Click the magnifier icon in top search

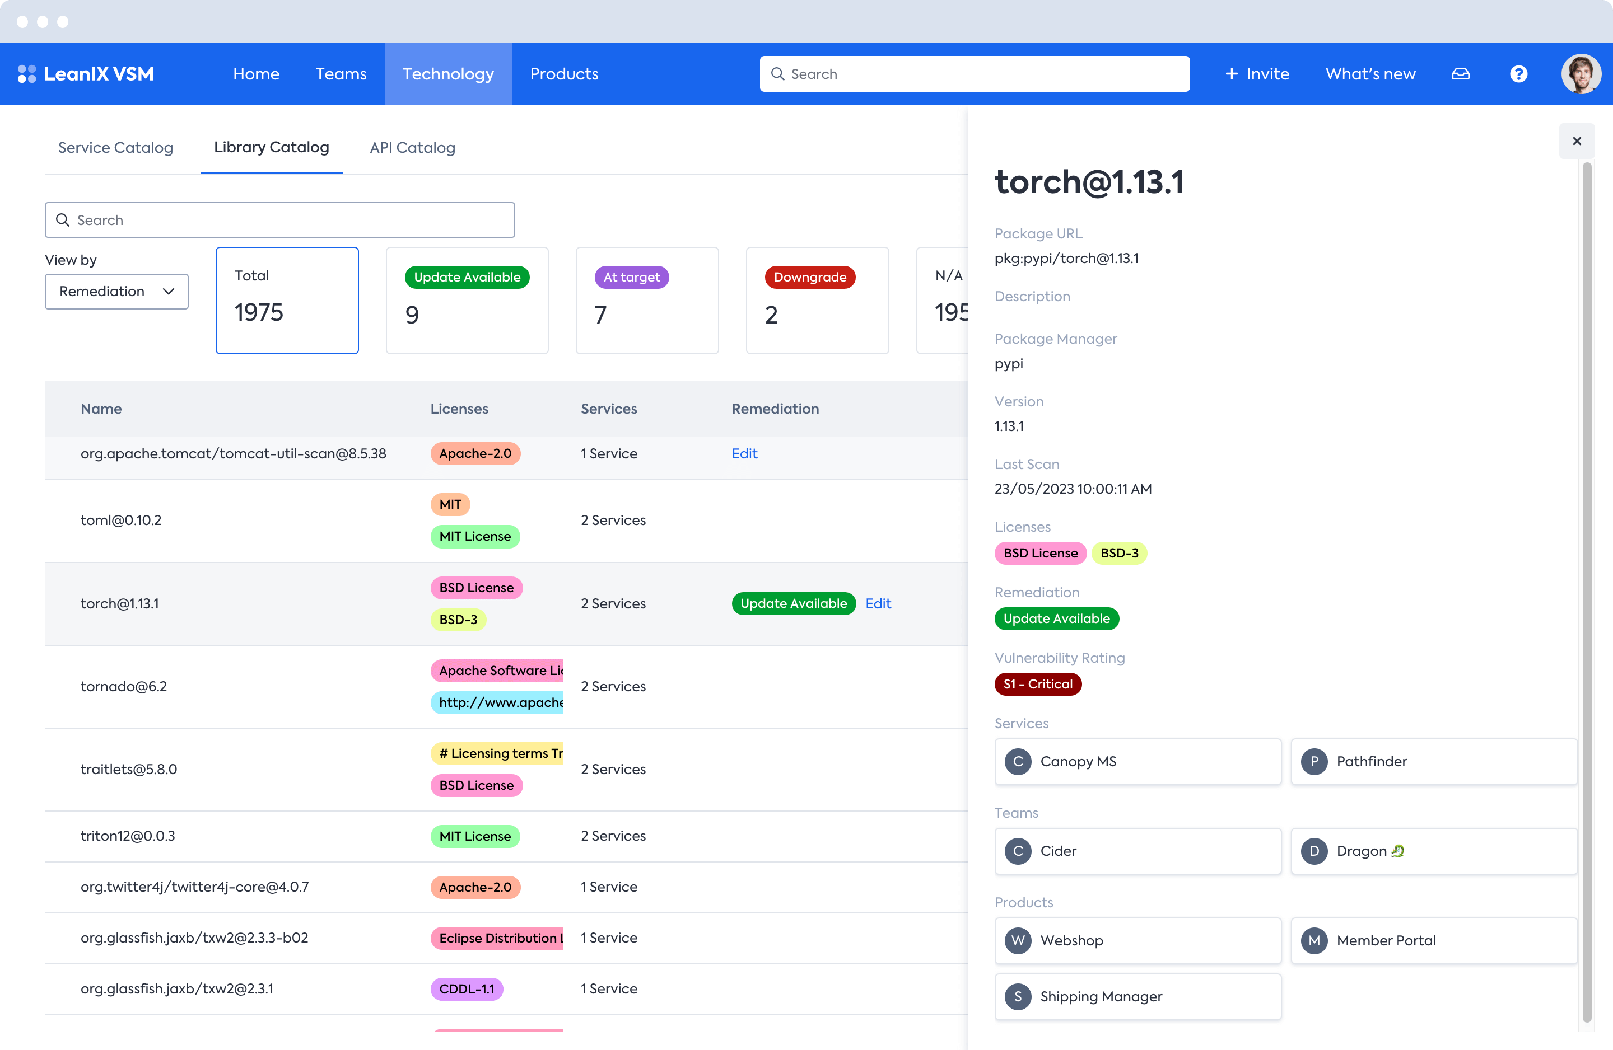tap(777, 74)
